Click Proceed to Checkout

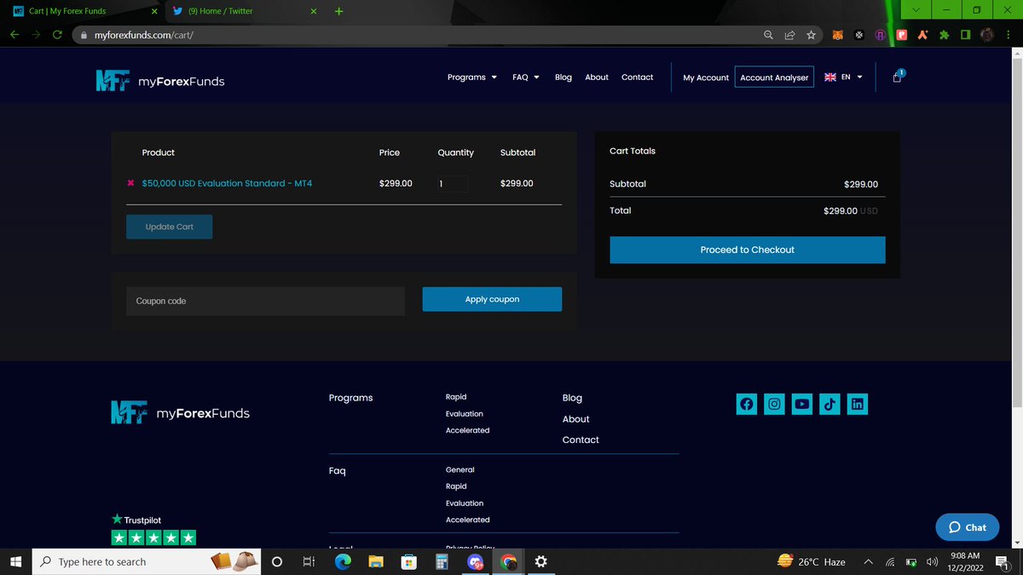point(748,250)
